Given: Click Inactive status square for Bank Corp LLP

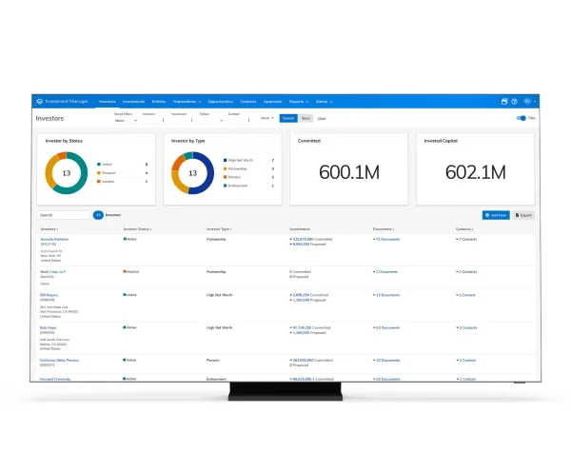Looking at the screenshot, I should coord(125,272).
